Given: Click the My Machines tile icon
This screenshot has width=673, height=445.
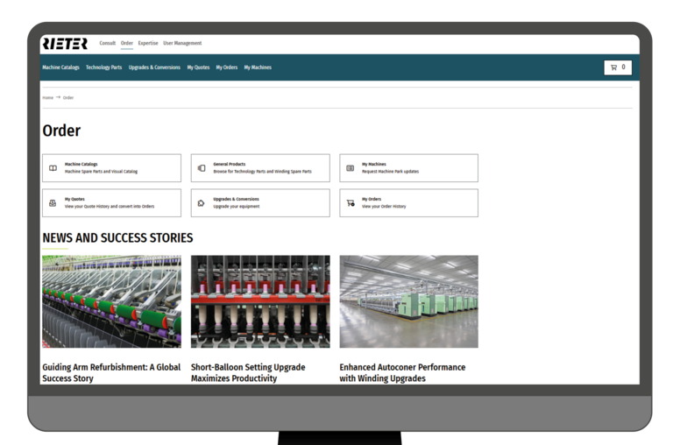Looking at the screenshot, I should (x=351, y=168).
